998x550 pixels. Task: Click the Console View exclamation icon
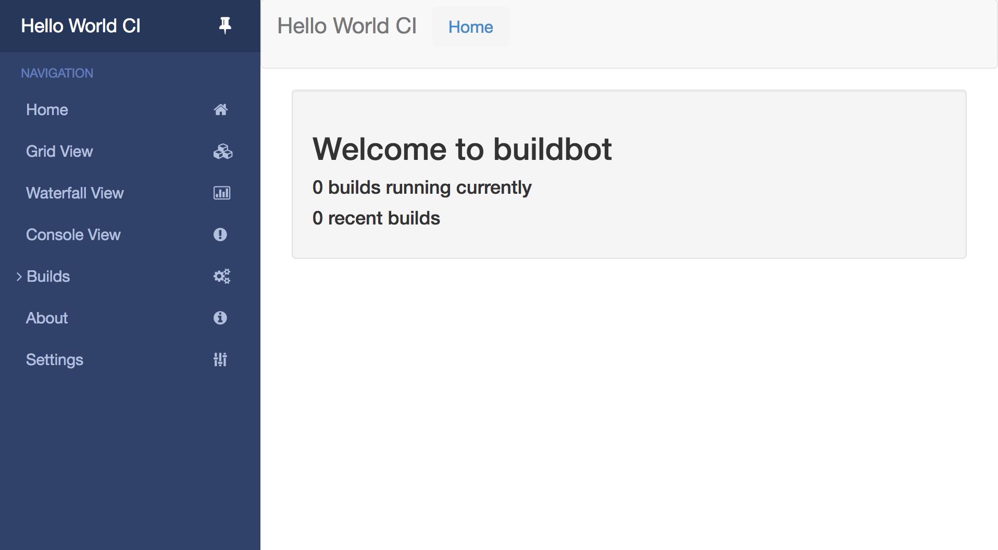click(x=220, y=234)
